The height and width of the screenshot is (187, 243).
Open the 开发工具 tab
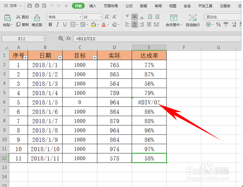[205, 6]
